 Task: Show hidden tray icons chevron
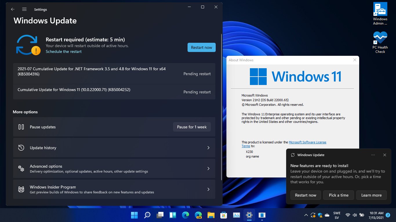coord(306,215)
